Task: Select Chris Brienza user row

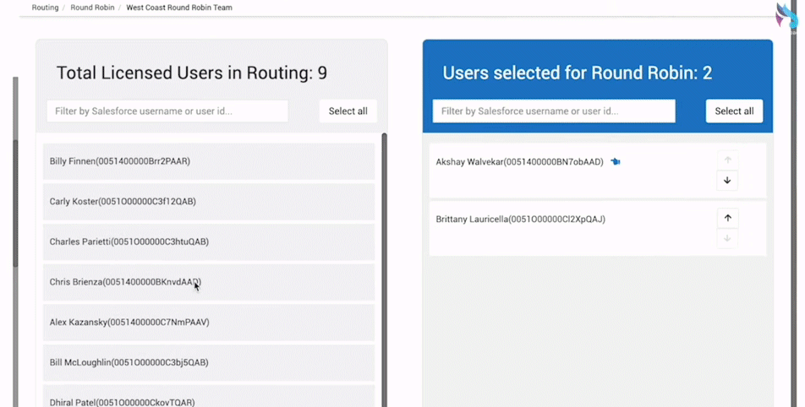Action: [x=209, y=282]
